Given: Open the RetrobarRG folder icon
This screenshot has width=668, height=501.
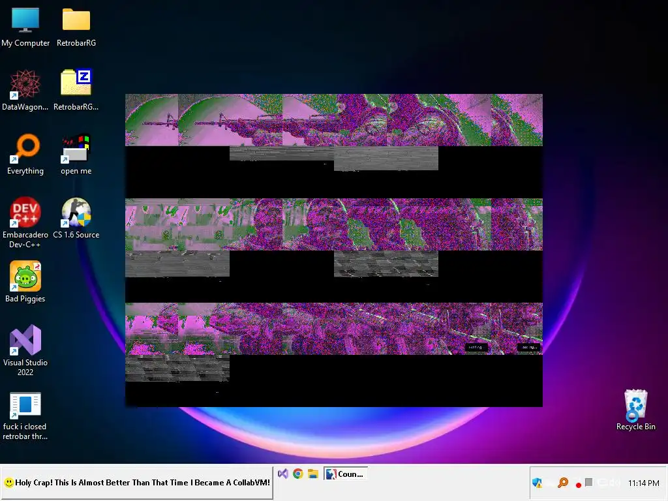Looking at the screenshot, I should click(76, 27).
